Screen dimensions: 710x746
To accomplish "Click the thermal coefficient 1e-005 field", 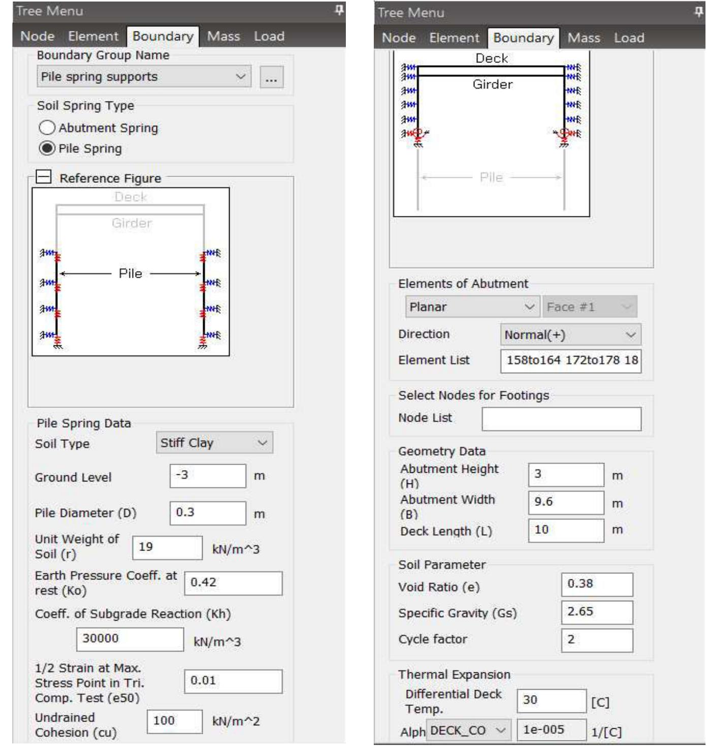I will pos(552,730).
